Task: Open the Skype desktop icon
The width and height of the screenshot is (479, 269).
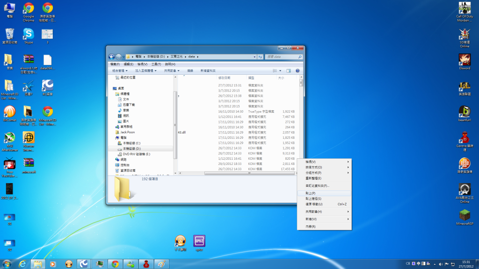Action: tap(29, 35)
